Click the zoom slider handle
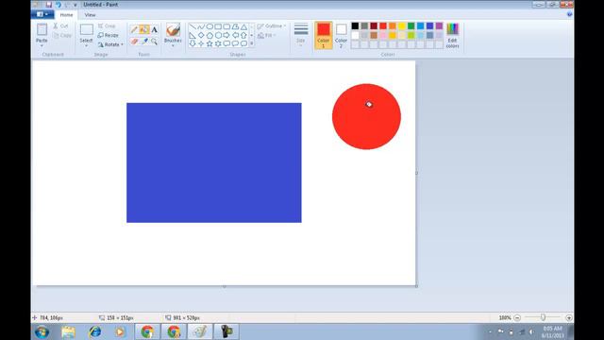604x340 pixels. coord(543,317)
